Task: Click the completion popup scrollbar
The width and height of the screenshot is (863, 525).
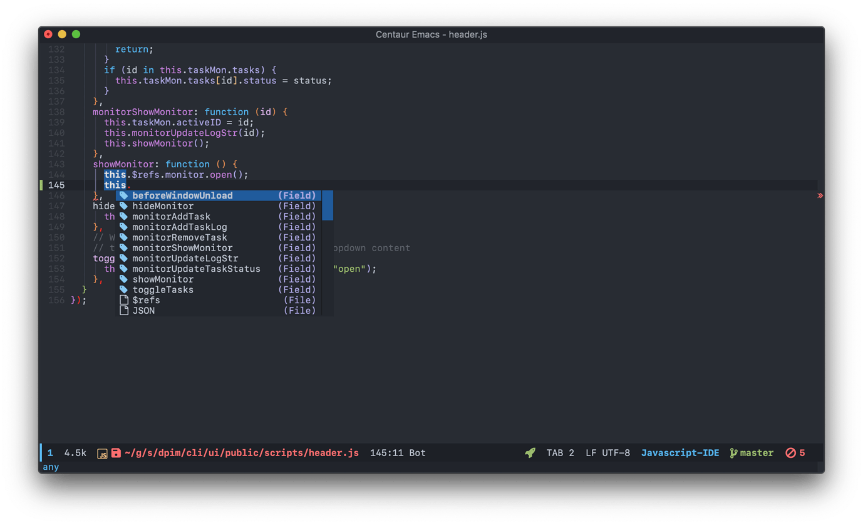Action: [x=328, y=207]
